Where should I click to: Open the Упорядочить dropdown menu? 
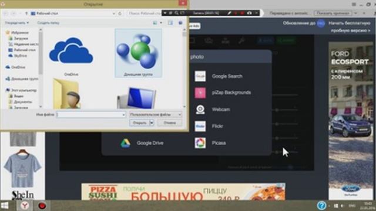[x=16, y=23]
